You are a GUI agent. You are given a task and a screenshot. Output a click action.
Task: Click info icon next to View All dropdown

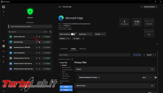click(144, 55)
